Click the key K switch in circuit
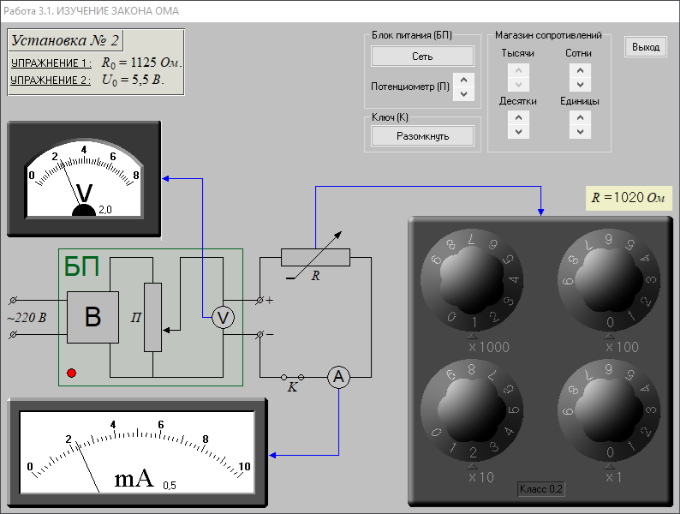This screenshot has width=680, height=514. click(292, 377)
